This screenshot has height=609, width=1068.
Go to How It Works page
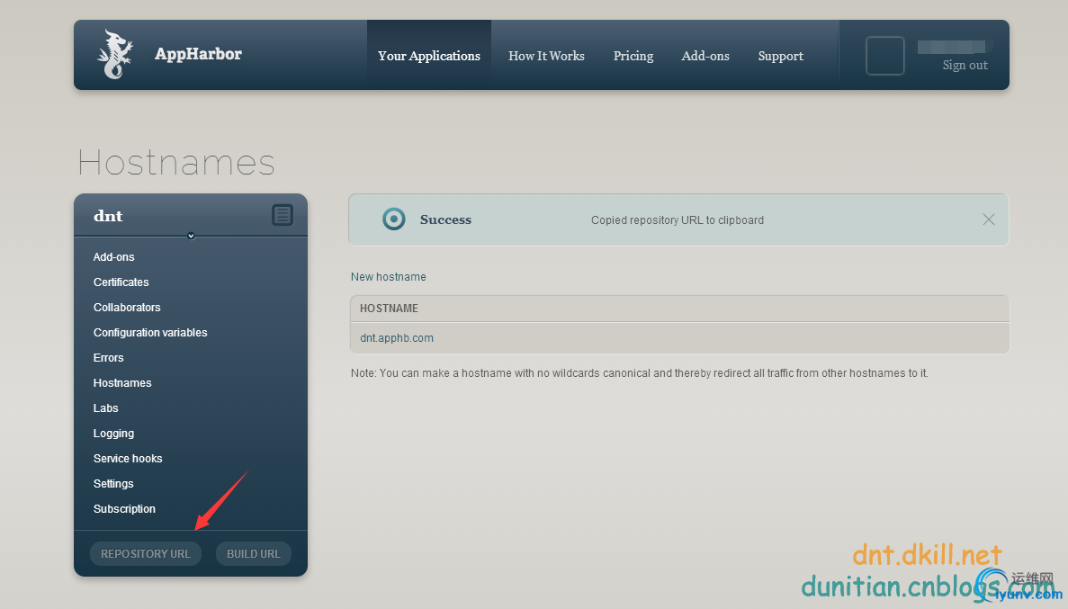(546, 56)
